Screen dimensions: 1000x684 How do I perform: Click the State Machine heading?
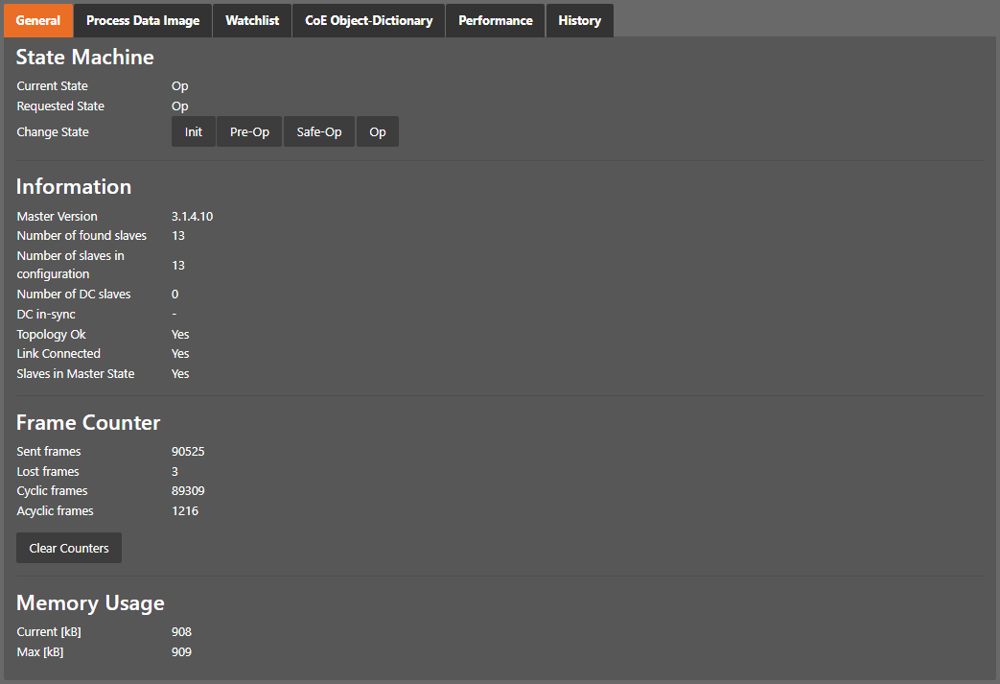tap(84, 58)
